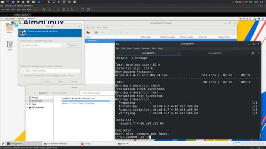Screen dimensions: 266x149
Task: Click the new tab icon in terminal
Action: (253, 53)
